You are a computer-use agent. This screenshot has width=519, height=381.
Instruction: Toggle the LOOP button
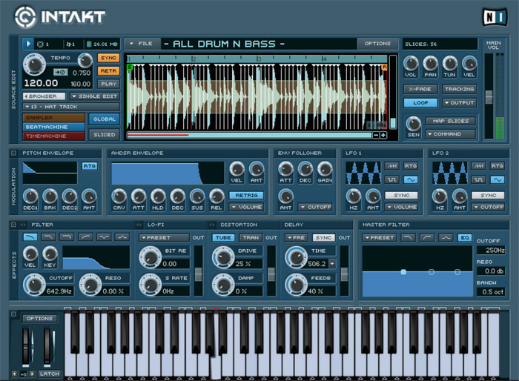click(x=420, y=102)
